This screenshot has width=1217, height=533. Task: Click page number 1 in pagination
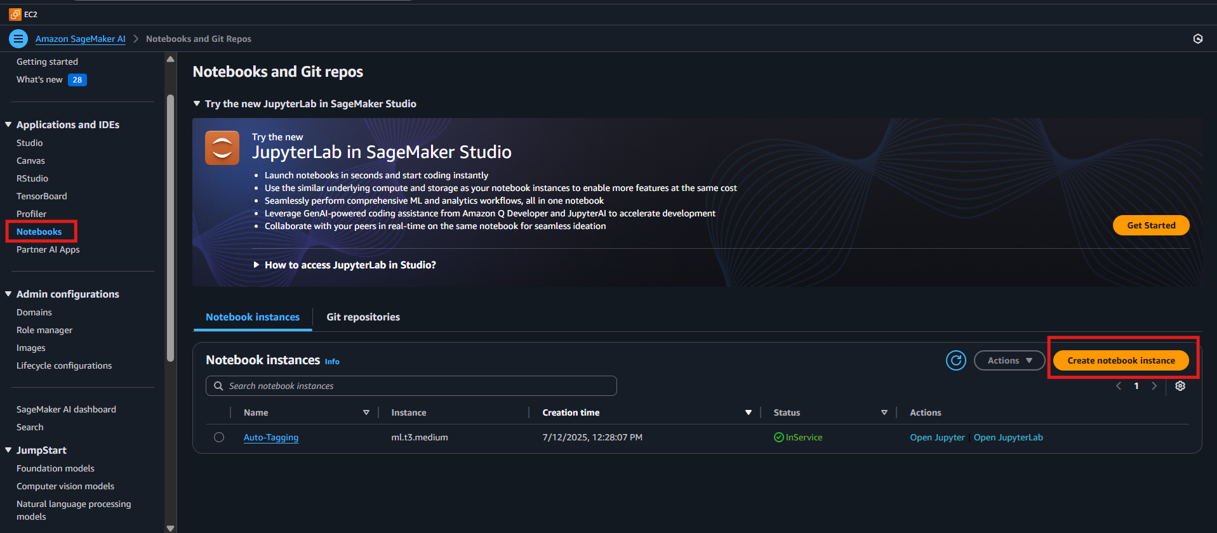1136,386
